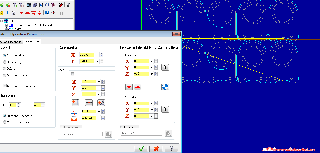
Task: Enable the To view checkbox
Action: (121, 127)
